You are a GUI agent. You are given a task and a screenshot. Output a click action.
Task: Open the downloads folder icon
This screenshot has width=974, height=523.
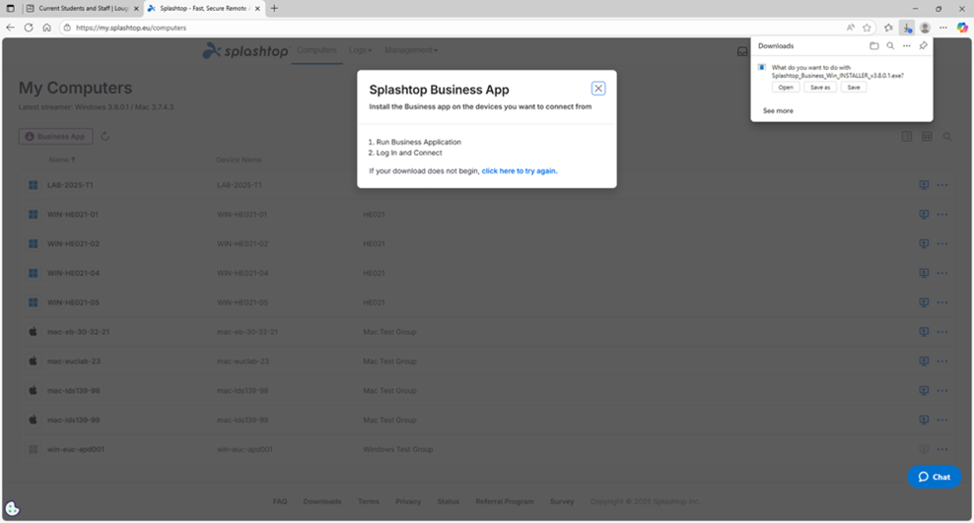tap(873, 46)
